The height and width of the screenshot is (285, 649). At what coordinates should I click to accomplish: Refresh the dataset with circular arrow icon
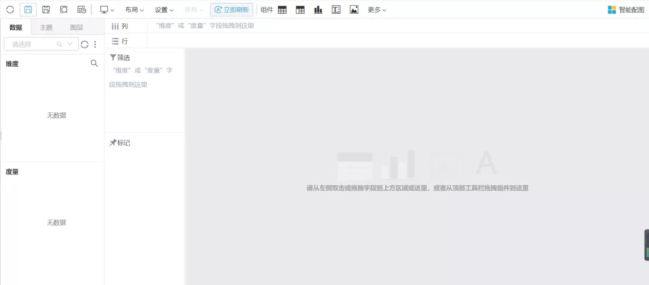85,44
